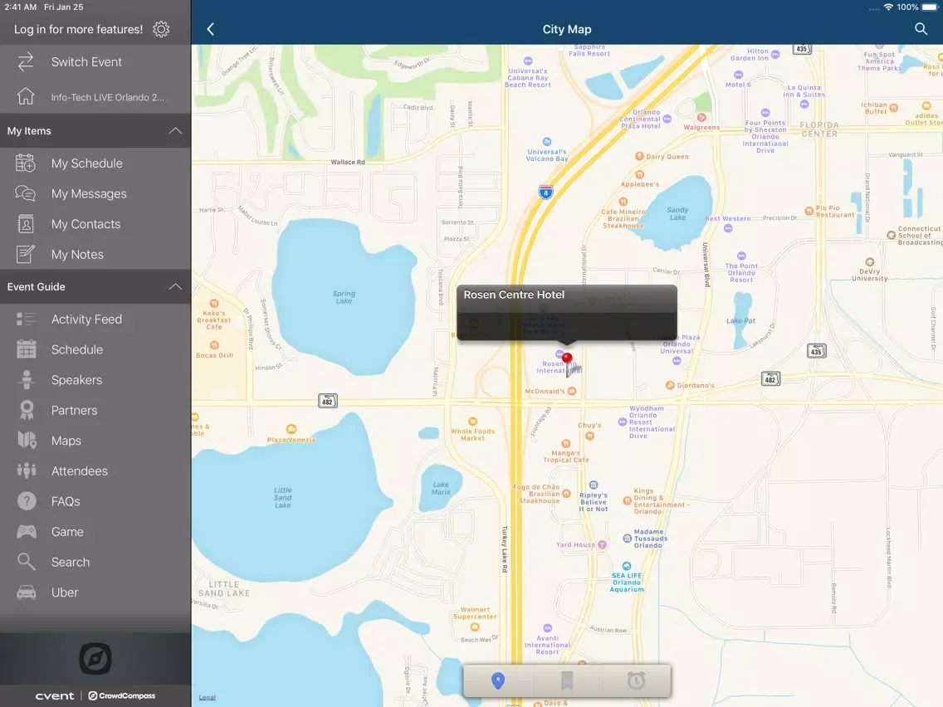
Task: Open Activity Feed in Event Guide
Action: 95,319
